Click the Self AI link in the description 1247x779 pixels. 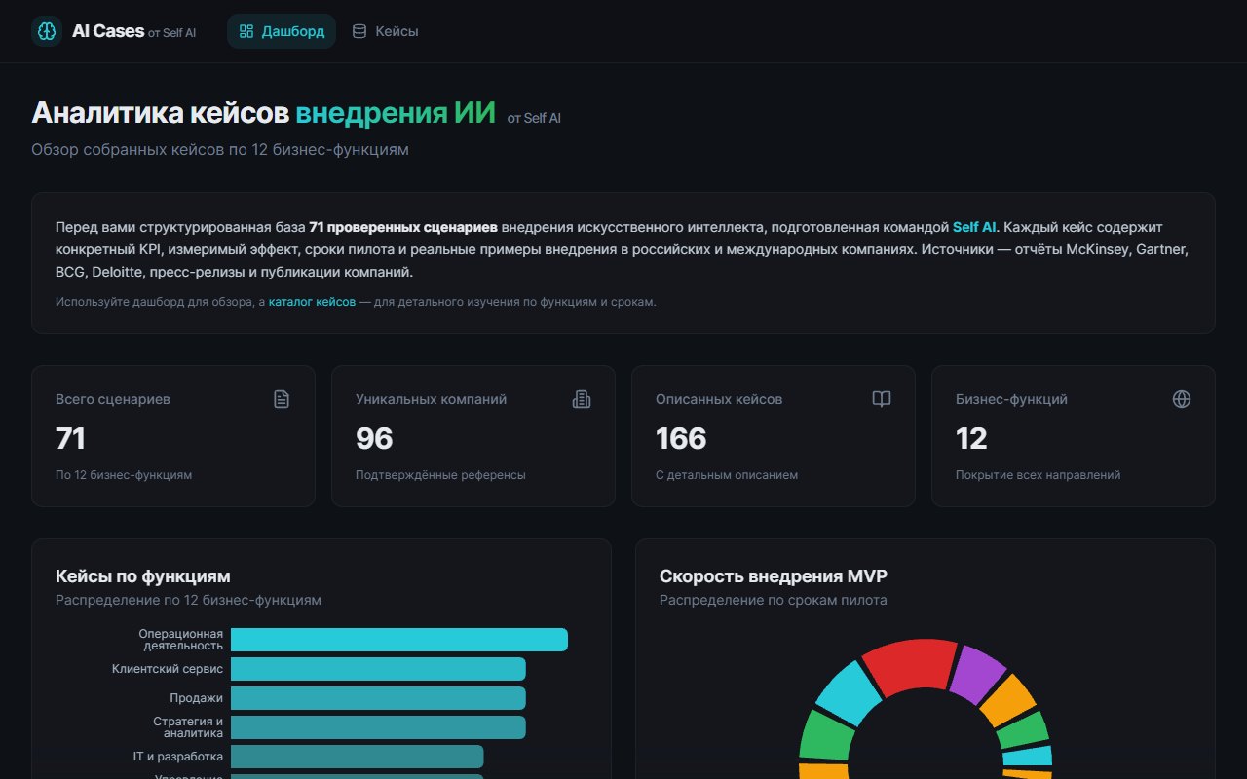[x=974, y=227]
